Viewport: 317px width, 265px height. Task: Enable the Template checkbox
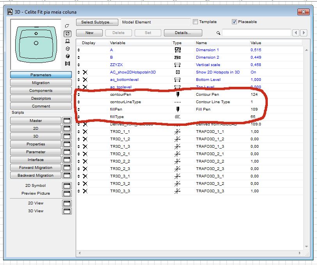coord(195,21)
